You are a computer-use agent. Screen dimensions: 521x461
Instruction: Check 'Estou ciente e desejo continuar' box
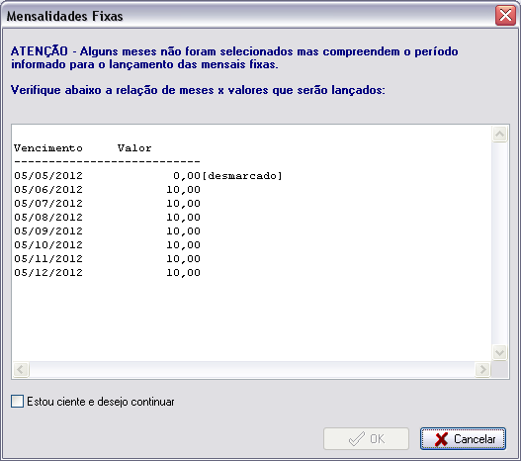[x=17, y=402]
